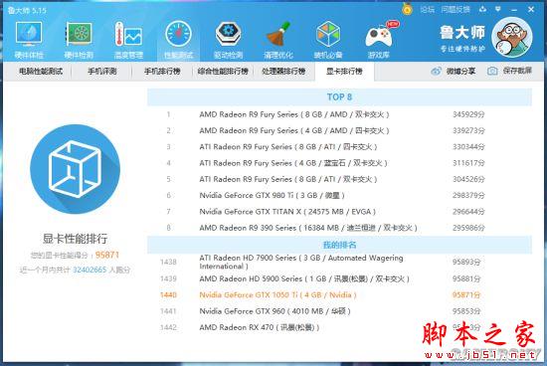
Task: Click the Weibo eye icon
Action: click(x=436, y=72)
